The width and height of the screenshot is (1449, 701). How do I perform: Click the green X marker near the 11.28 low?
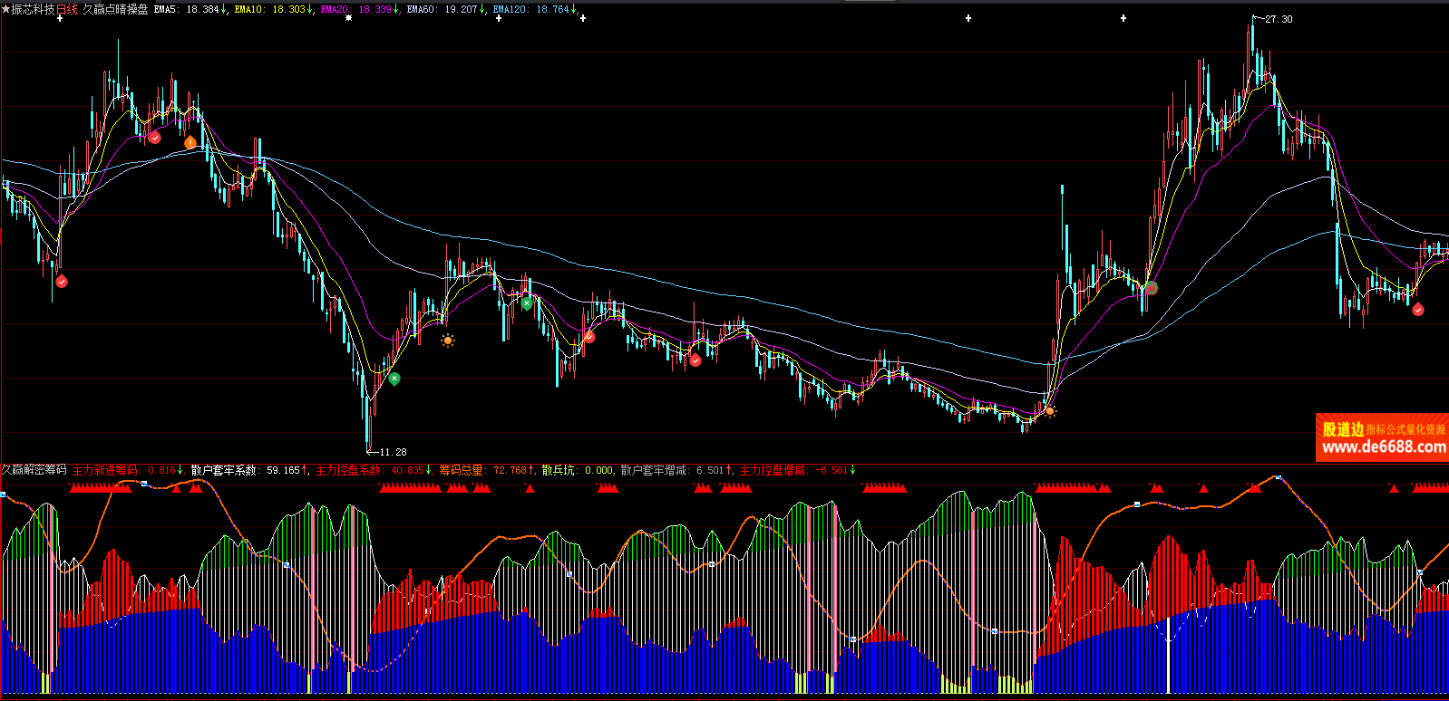click(394, 379)
